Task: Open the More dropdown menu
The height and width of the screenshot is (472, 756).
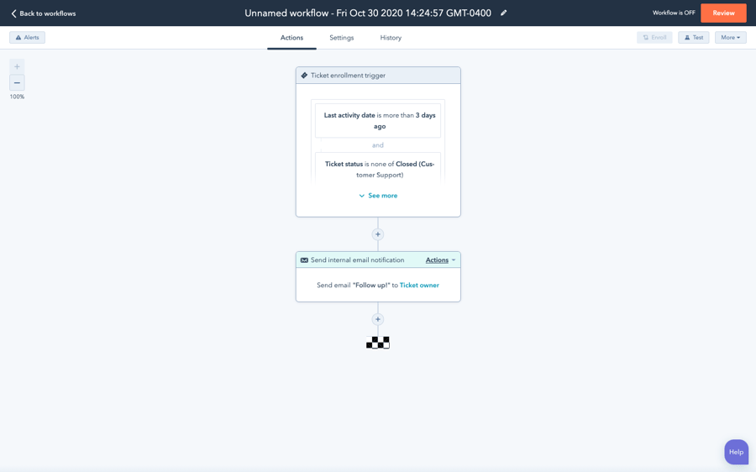Action: point(731,37)
